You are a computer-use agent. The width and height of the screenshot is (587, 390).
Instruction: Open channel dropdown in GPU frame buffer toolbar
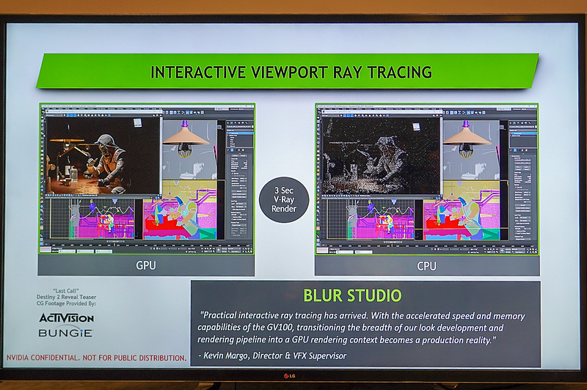tap(54, 115)
